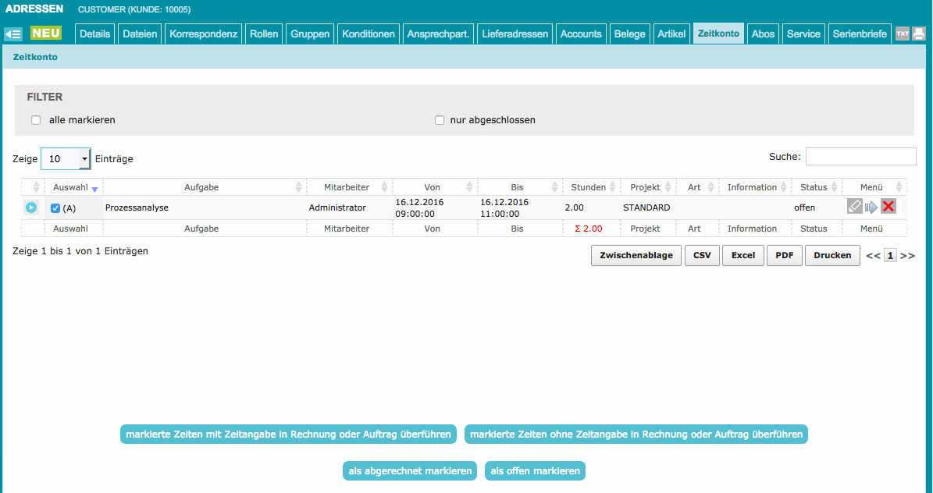Uncheck the Prozessanalyse row selection checkbox
Image resolution: width=933 pixels, height=493 pixels.
point(55,208)
